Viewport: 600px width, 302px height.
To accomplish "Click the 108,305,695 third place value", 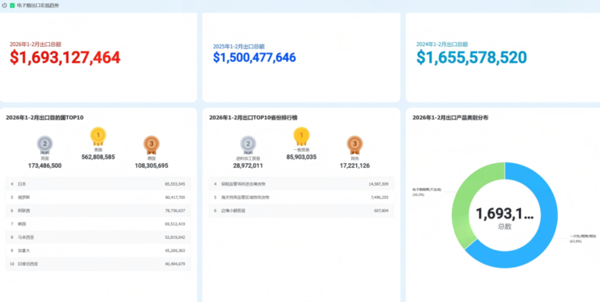I will point(152,165).
